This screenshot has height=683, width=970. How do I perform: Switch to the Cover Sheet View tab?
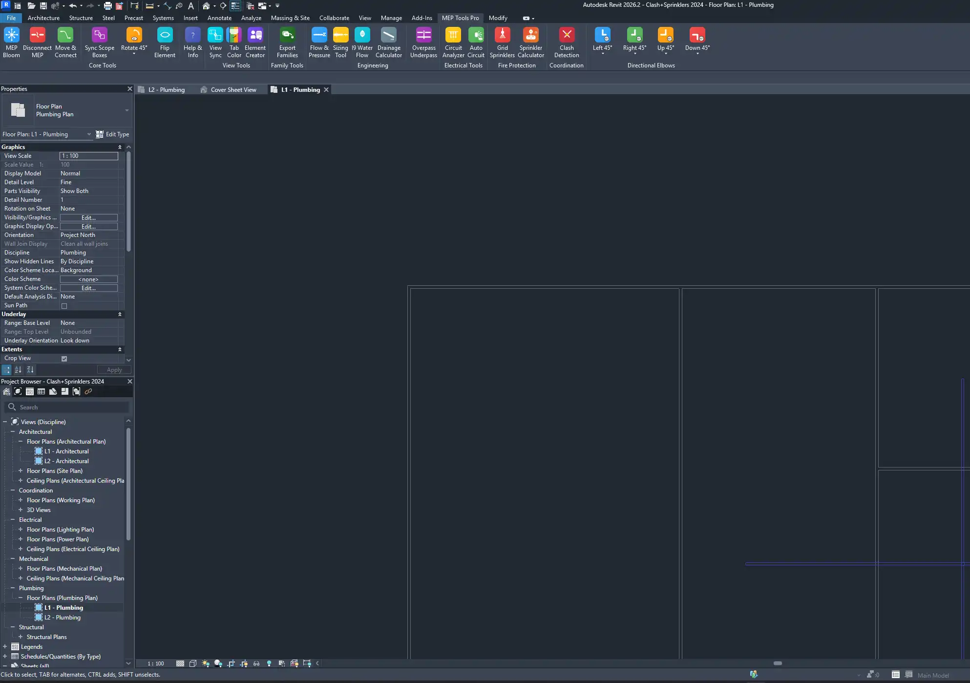pyautogui.click(x=233, y=90)
